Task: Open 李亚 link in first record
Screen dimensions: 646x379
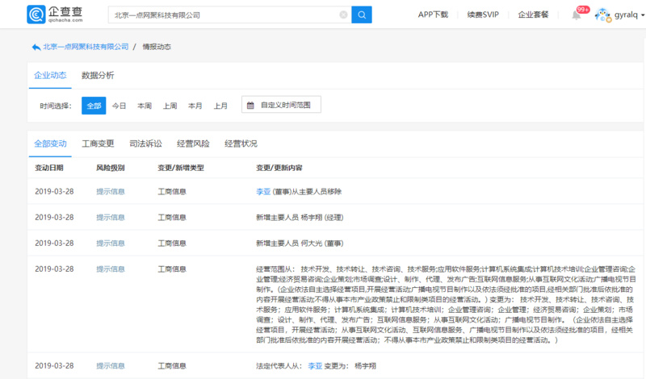Action: [x=262, y=191]
